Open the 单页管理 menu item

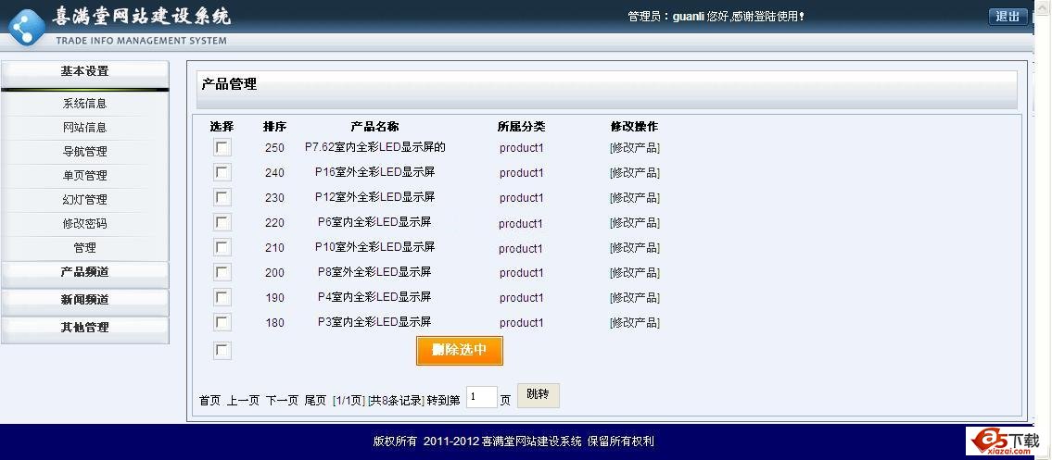click(x=84, y=176)
